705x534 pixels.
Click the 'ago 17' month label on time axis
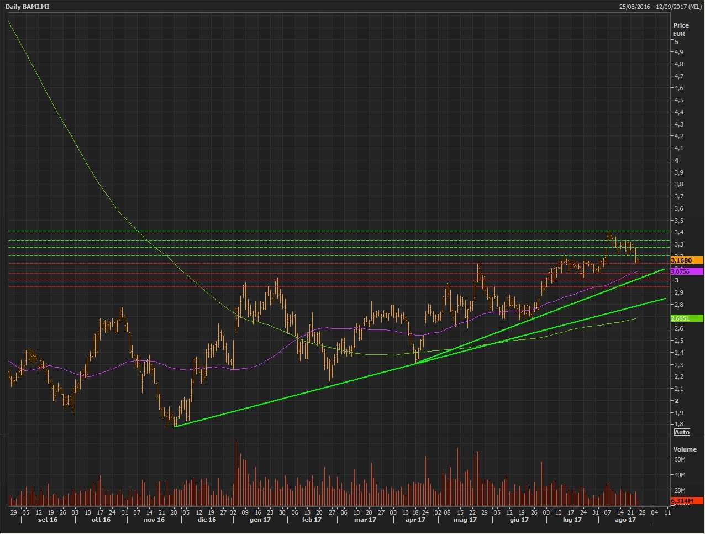[x=625, y=520]
